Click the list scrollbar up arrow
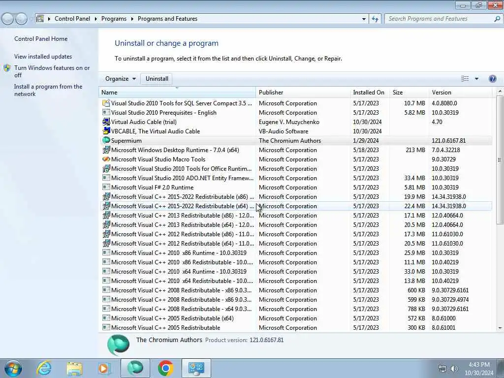Screen dimensions: 504x378 click(500, 92)
